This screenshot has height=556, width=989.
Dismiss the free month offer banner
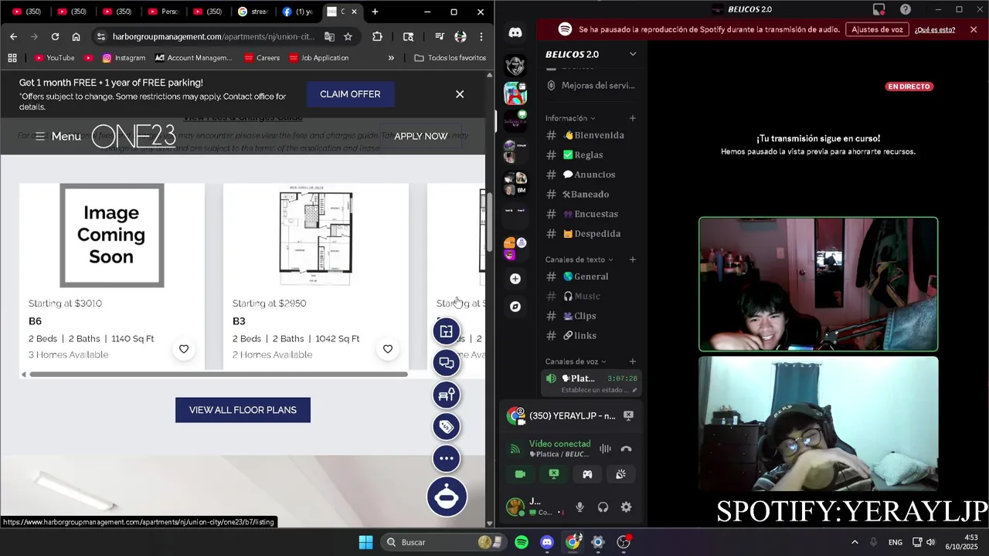click(460, 94)
